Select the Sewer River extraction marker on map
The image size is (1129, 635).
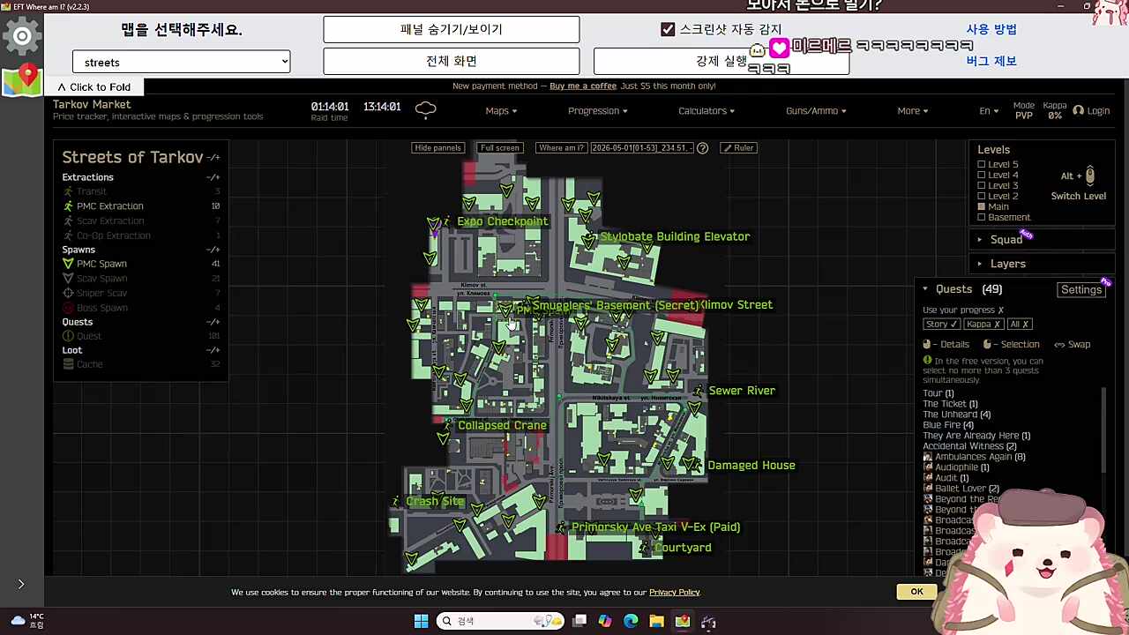[699, 391]
